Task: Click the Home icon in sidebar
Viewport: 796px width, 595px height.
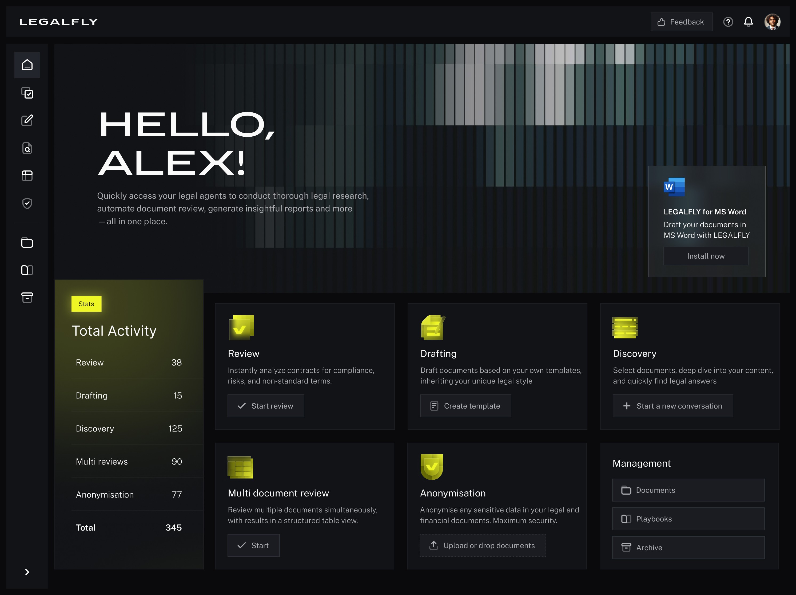Action: (27, 65)
